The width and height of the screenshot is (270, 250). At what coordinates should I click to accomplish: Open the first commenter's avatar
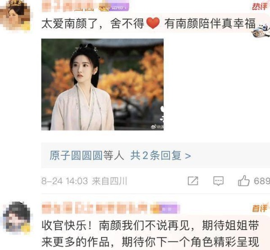tap(15, 16)
